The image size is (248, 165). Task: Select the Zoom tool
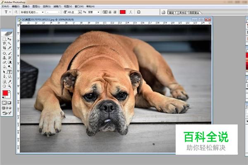coord(10,86)
